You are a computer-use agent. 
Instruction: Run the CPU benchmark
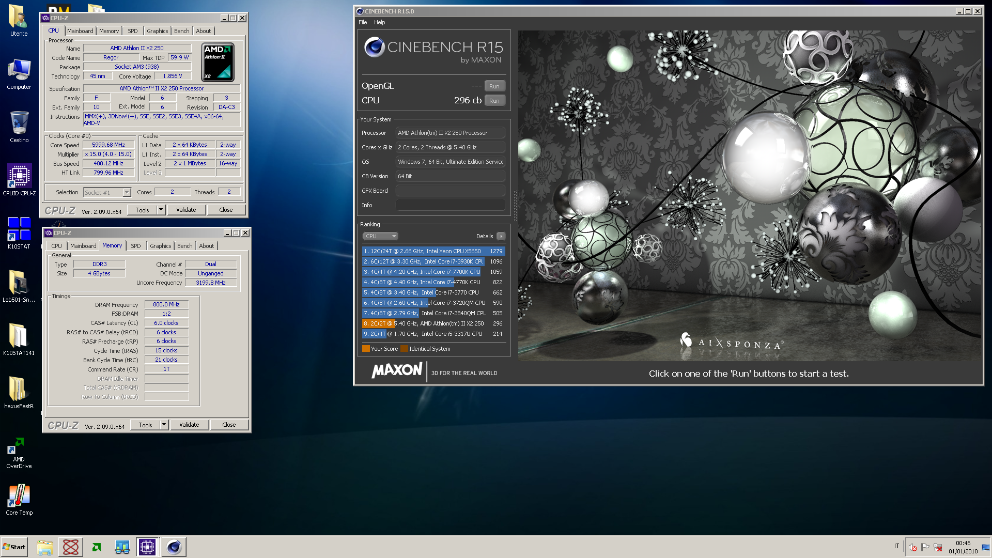pos(494,101)
